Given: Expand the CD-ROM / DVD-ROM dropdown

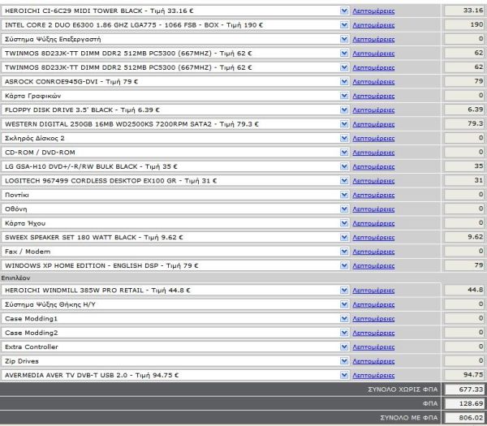Looking at the screenshot, I should (x=344, y=153).
